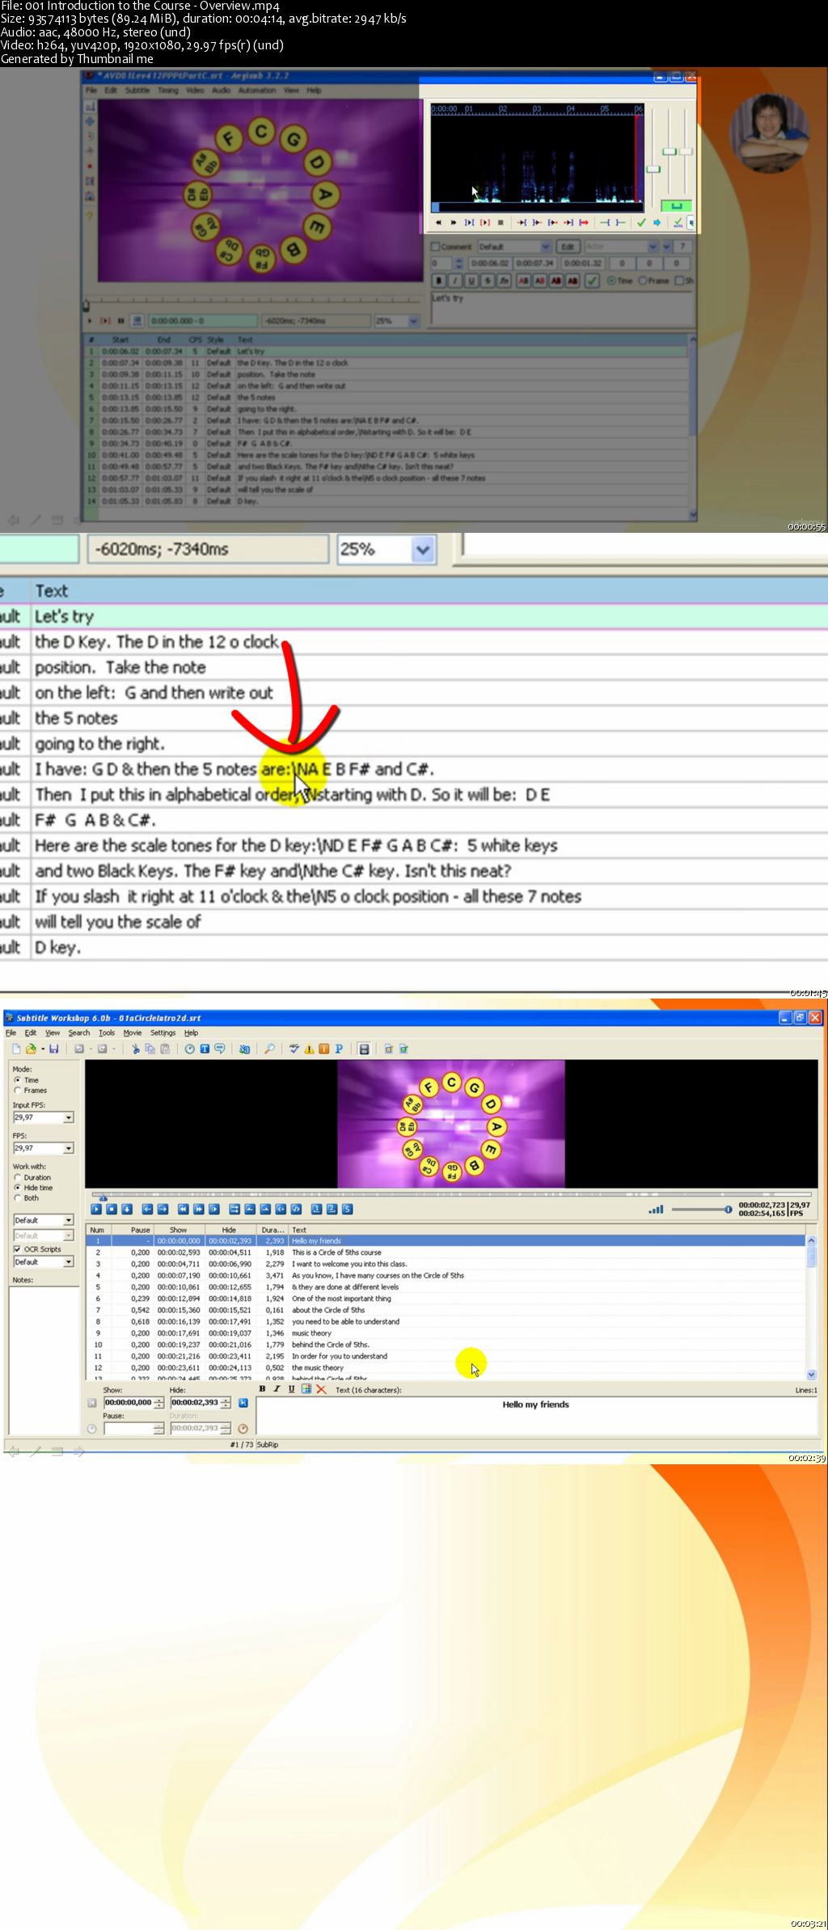
Task: Click Edit style button in Aegisub
Action: pos(568,247)
